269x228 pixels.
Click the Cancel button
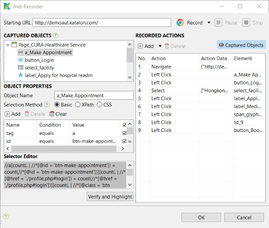(244, 217)
